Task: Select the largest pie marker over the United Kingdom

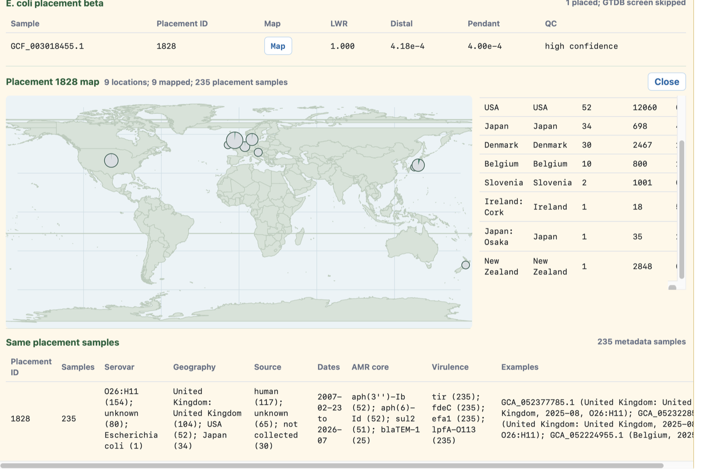Action: tap(234, 141)
